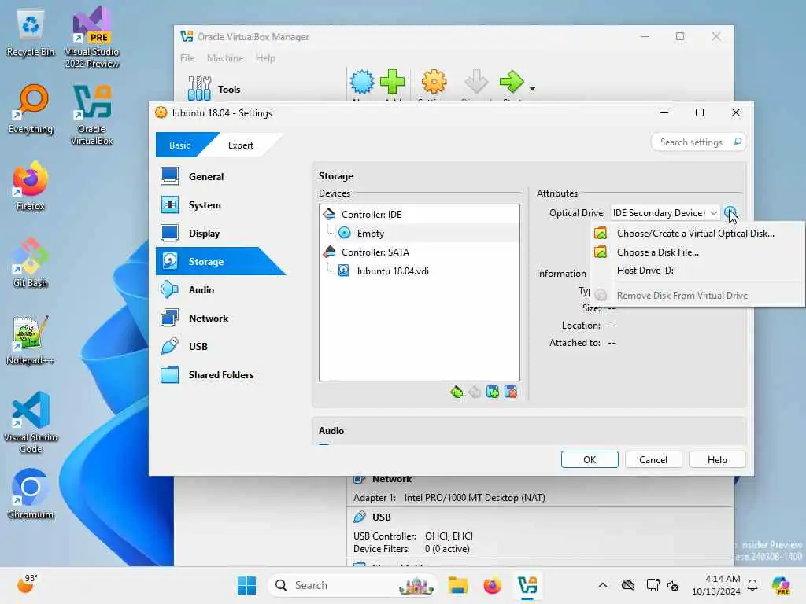Expand the system tray hidden icons chevron
Viewport: 806px width, 604px height.
(x=603, y=585)
